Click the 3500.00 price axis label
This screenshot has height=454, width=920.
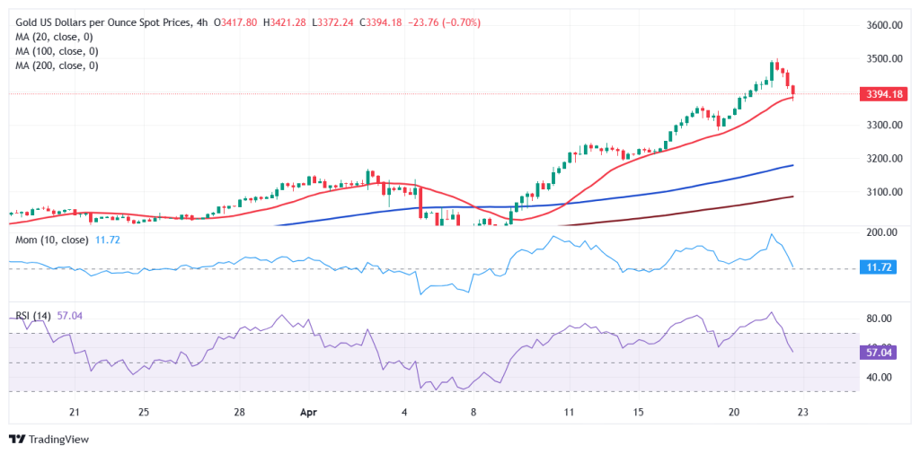tap(884, 58)
